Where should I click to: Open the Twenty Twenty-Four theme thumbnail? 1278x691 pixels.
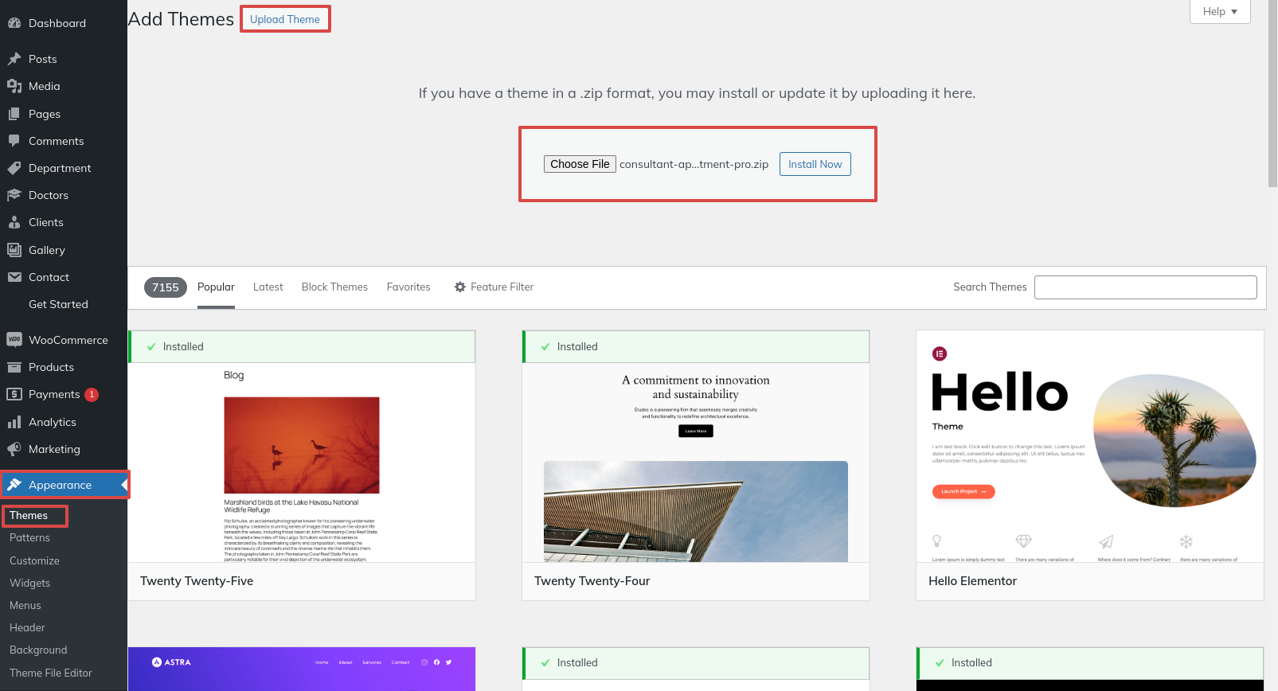point(696,463)
